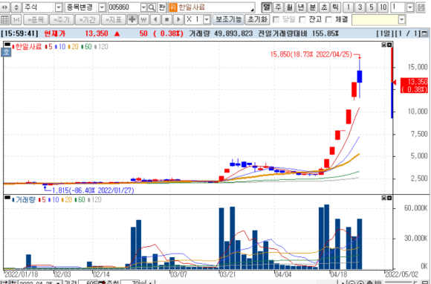The width and height of the screenshot is (431, 284).
Task: Click the =기간 sync button
Action: [88, 20]
